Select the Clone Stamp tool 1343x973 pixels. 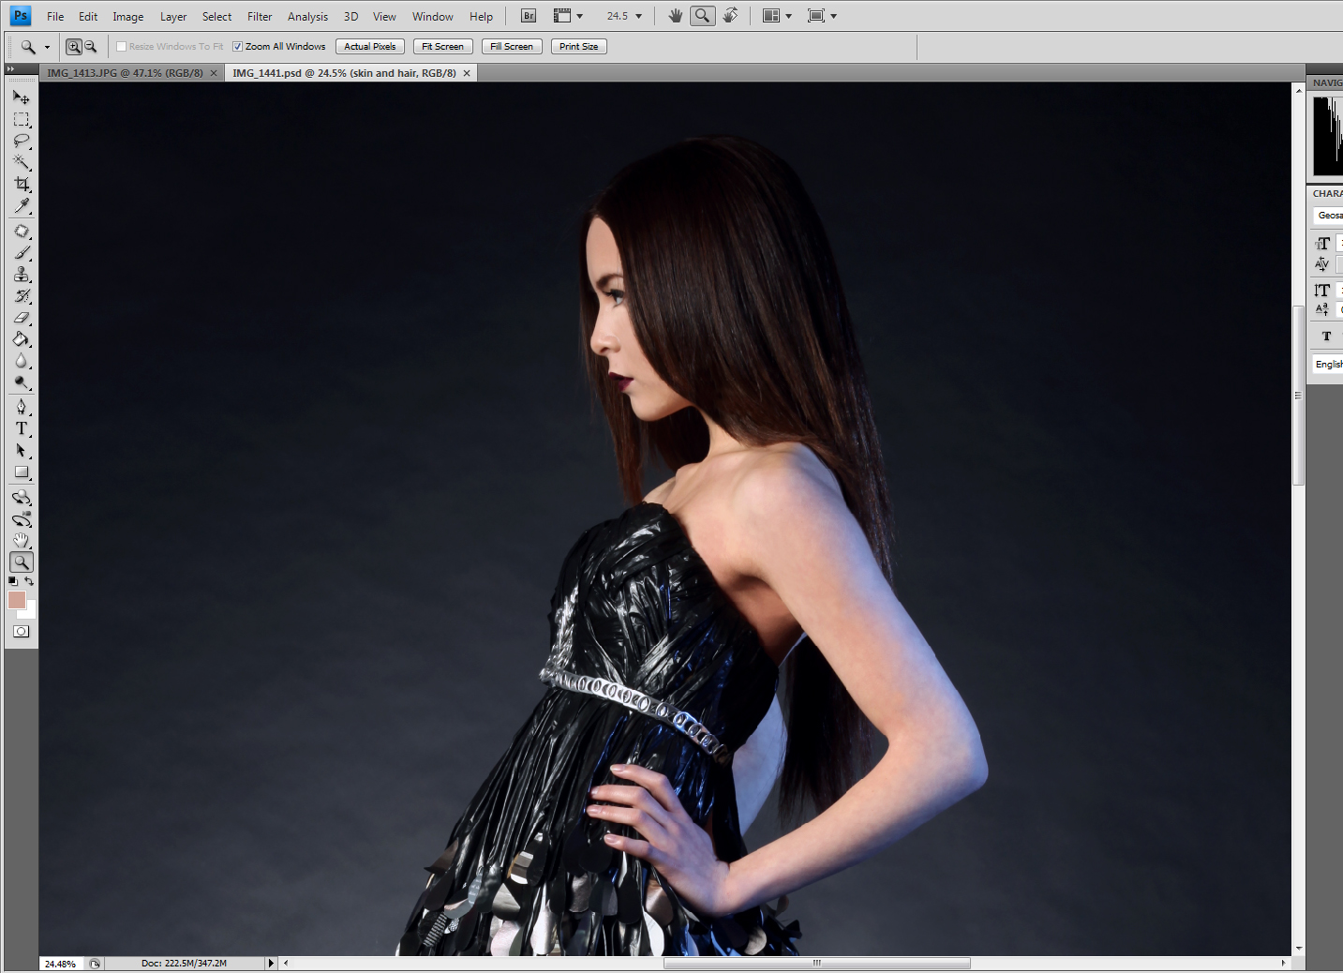(x=21, y=274)
